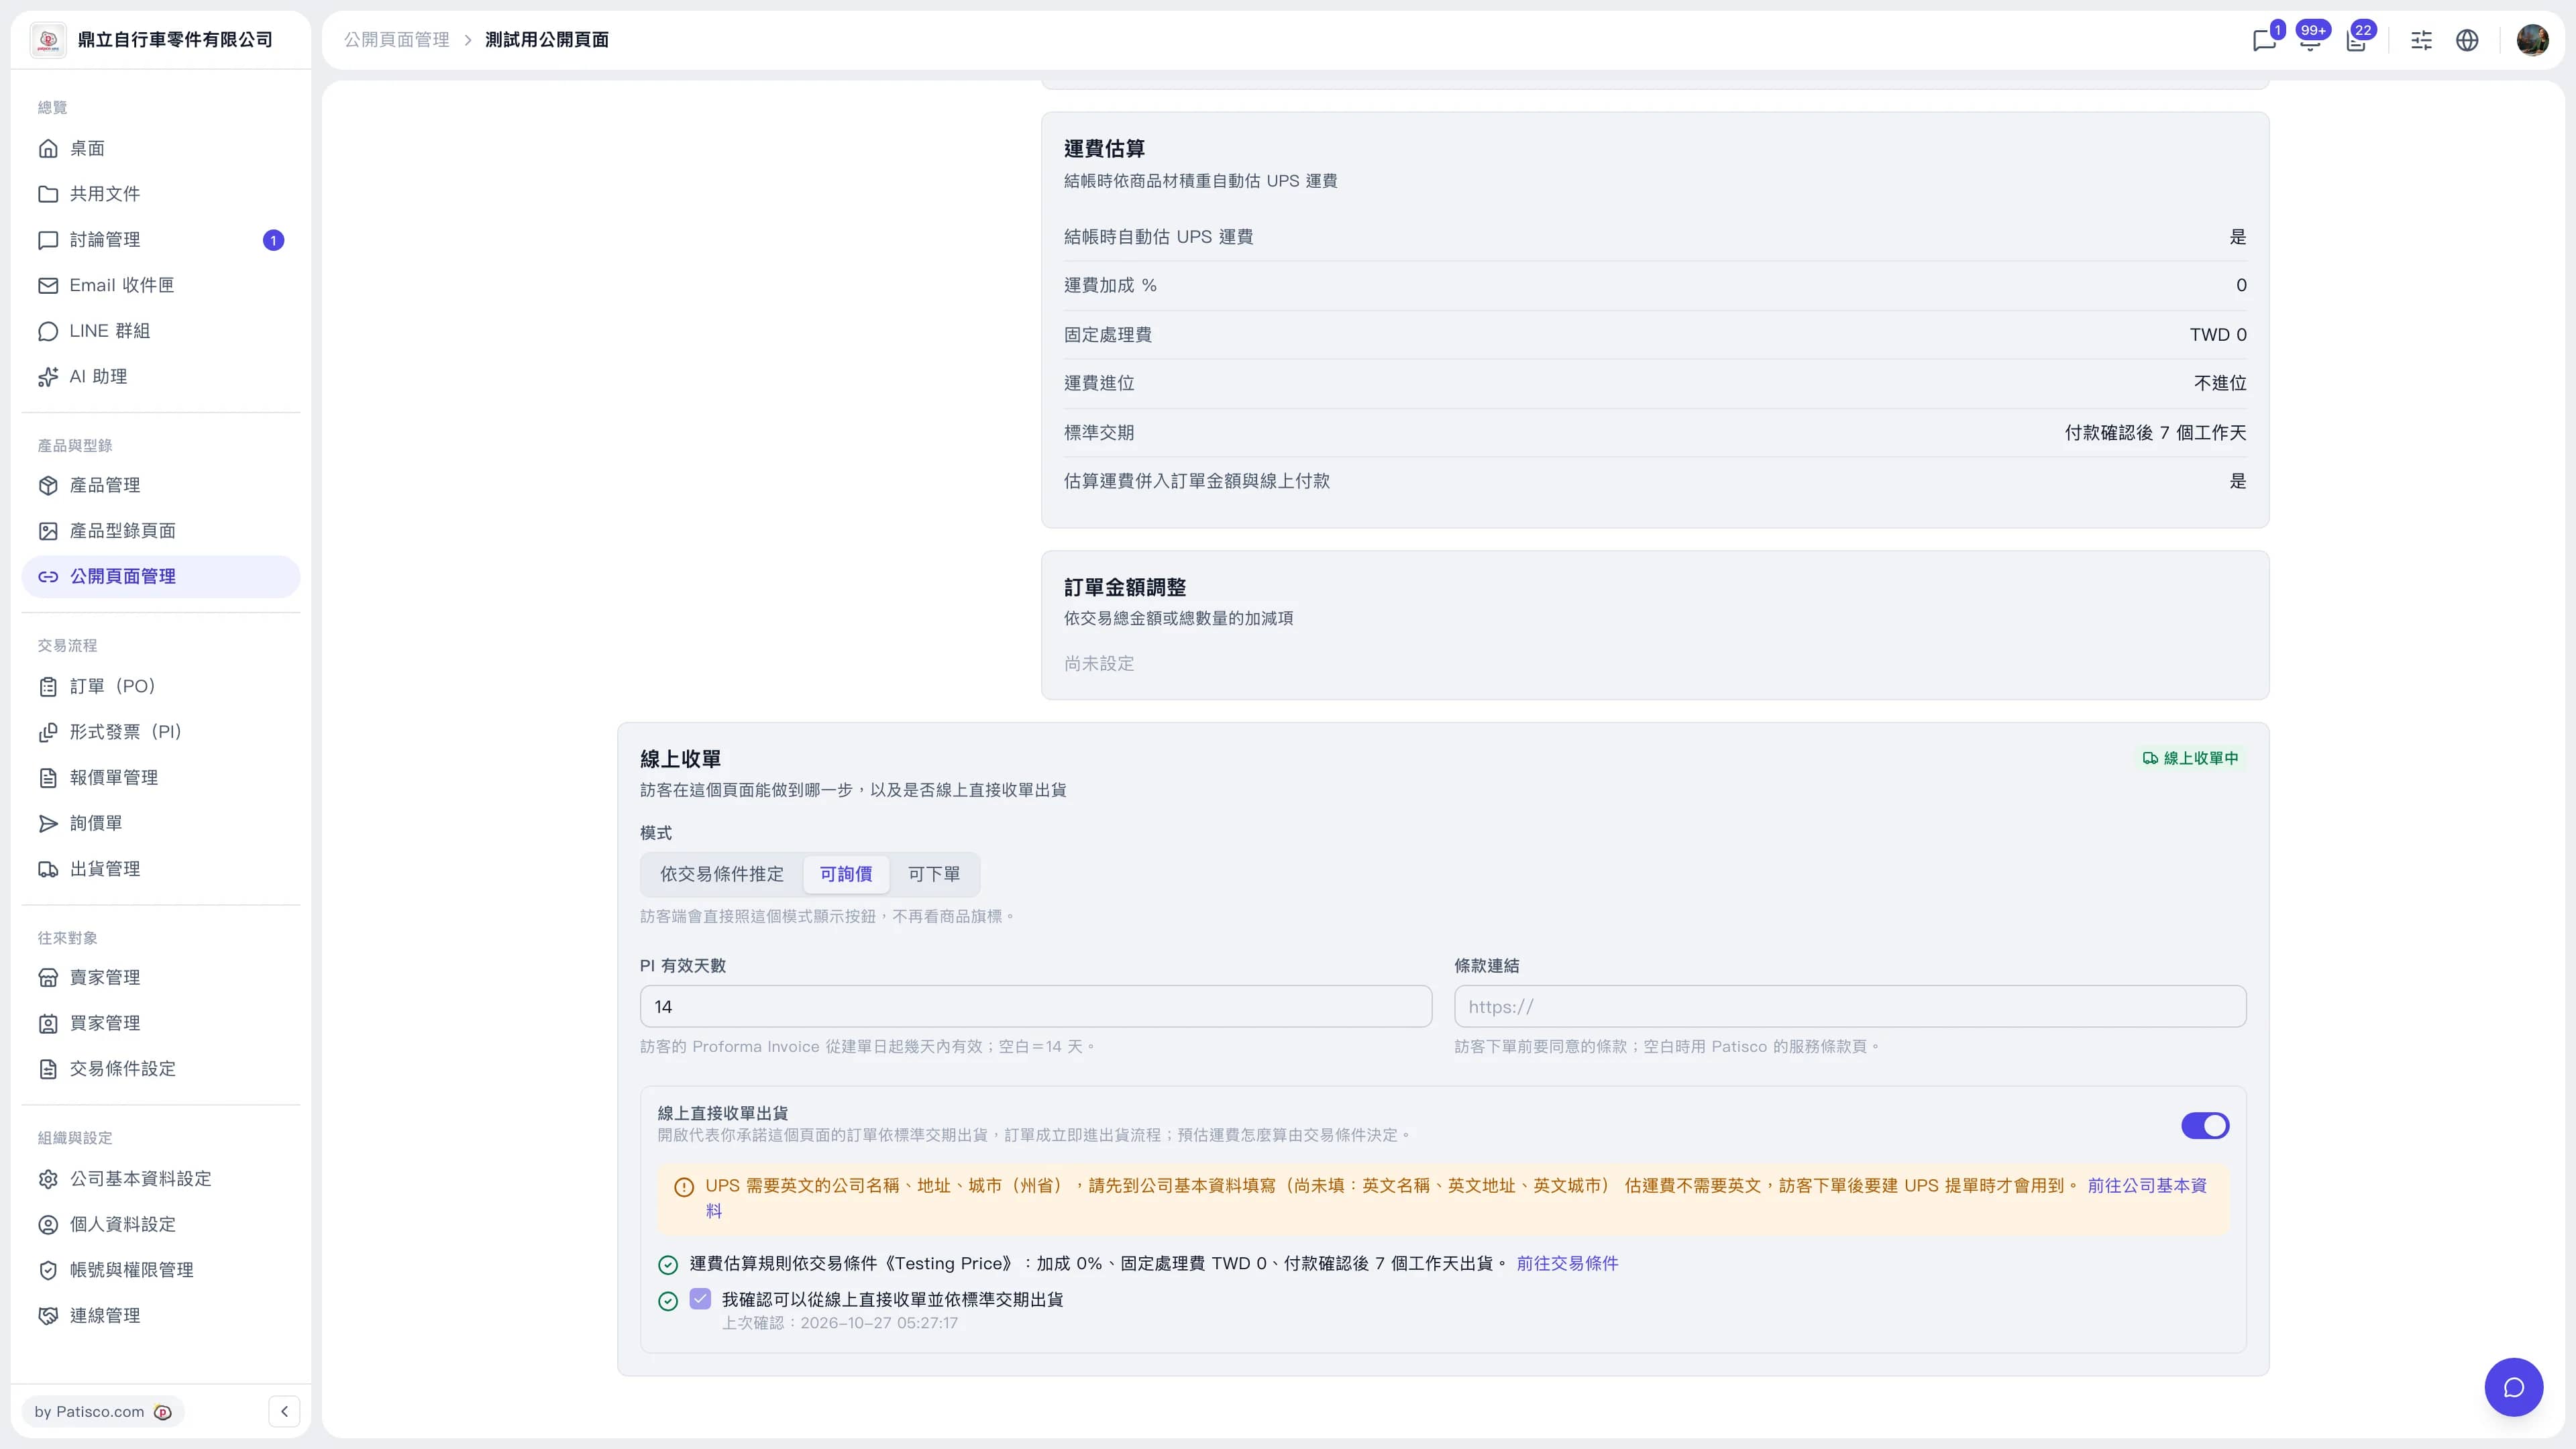Open the chat messages icon in top bar

pos(2264,40)
